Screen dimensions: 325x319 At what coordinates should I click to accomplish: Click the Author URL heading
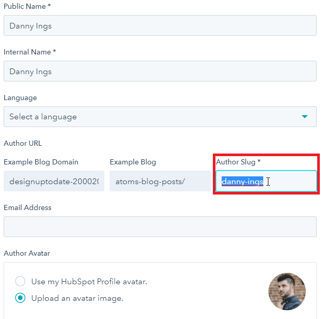pos(23,143)
